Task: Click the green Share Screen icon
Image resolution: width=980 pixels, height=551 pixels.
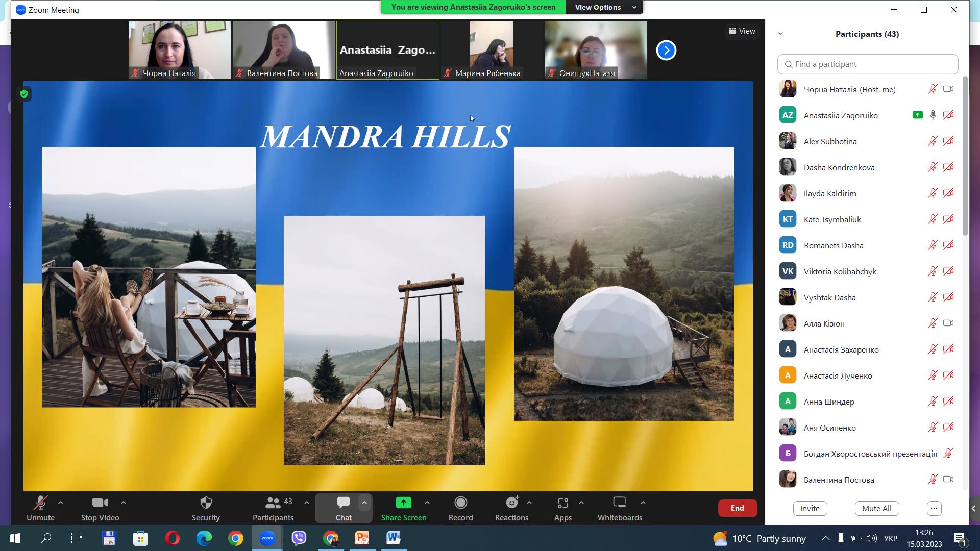Action: 403,504
